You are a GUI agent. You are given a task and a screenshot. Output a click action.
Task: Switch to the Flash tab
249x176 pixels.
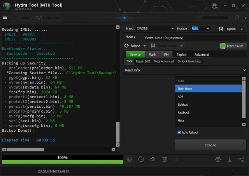(152, 54)
